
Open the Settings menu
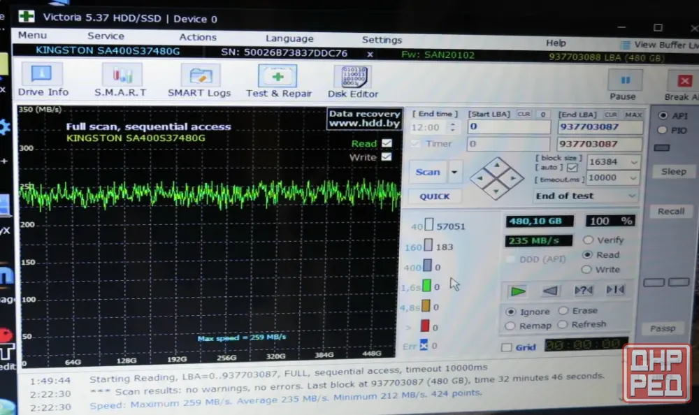point(382,40)
